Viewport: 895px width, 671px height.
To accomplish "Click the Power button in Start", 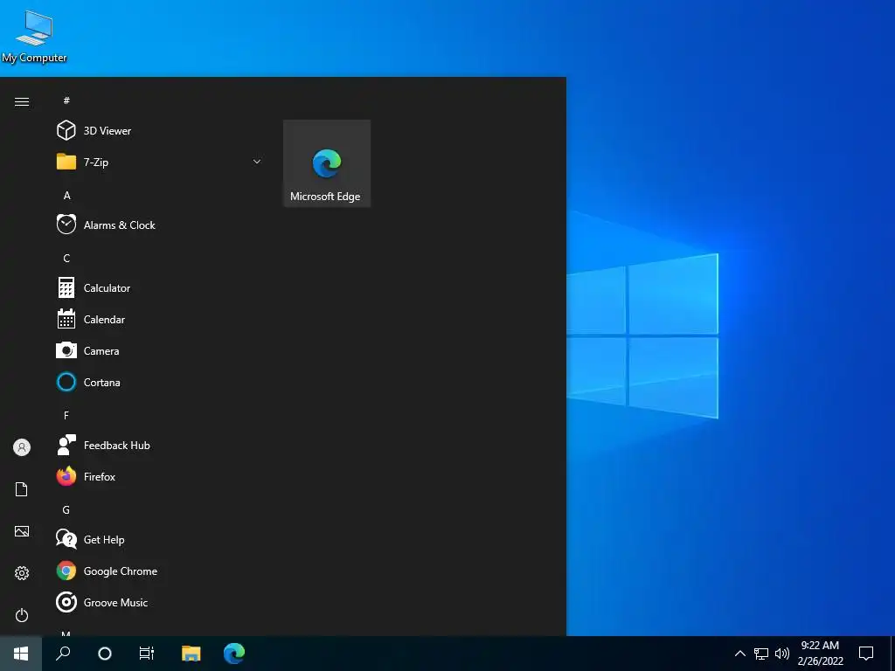I will [x=22, y=615].
